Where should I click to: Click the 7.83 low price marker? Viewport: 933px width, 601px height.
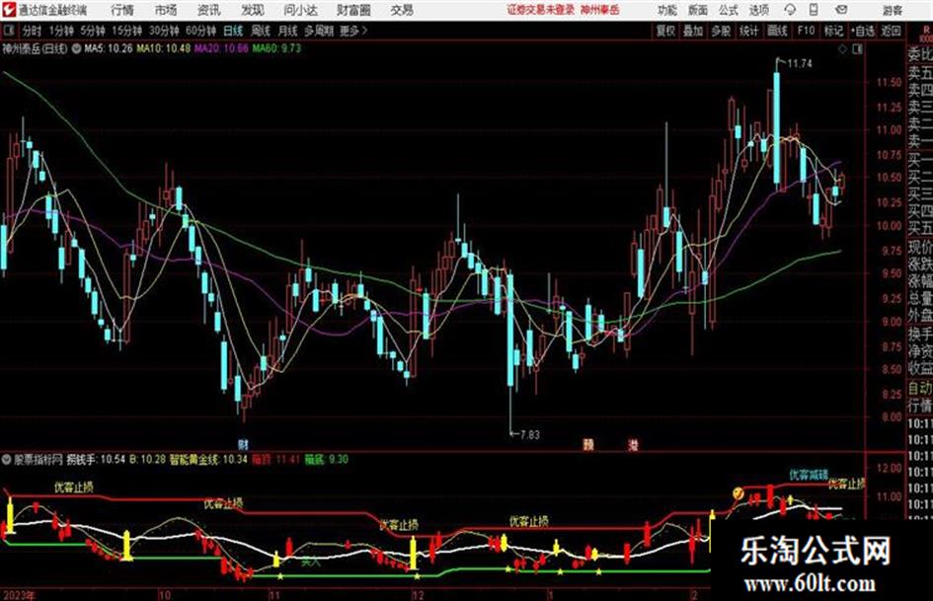coord(529,435)
